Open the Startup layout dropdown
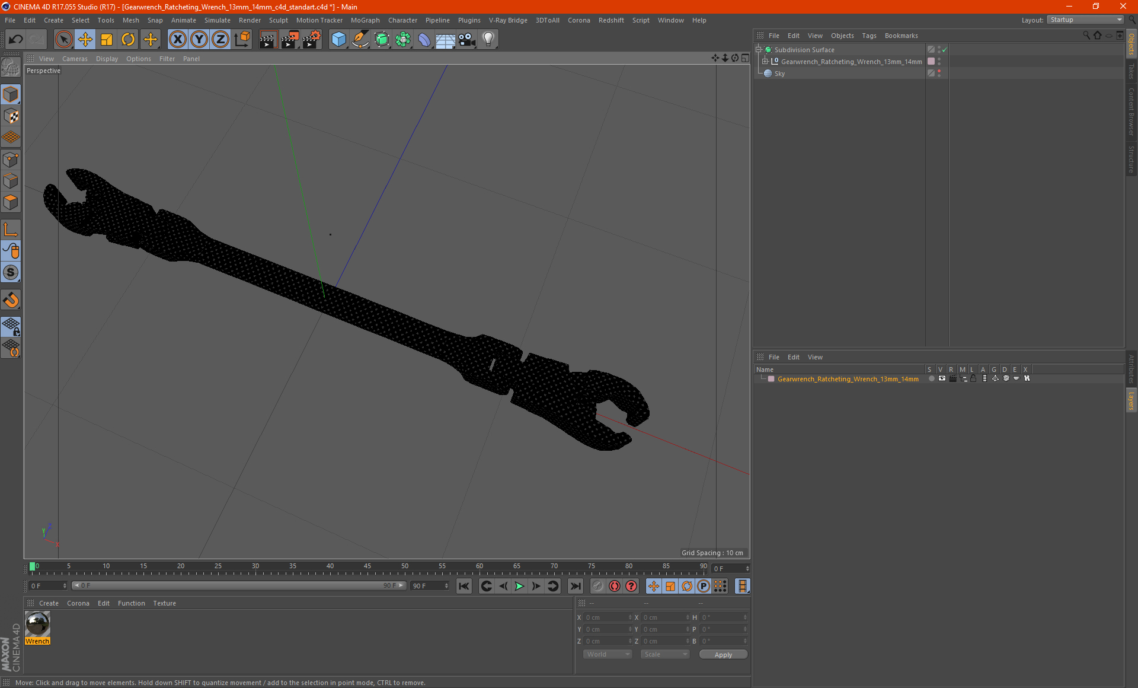1138x688 pixels. click(x=1086, y=20)
